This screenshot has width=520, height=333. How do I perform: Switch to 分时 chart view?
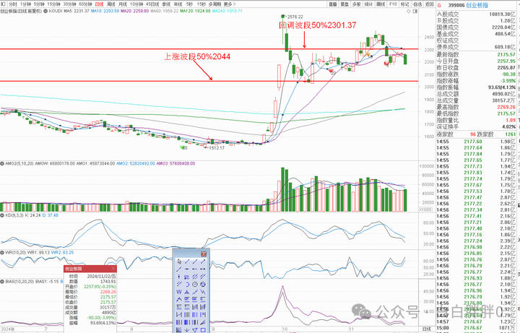(13, 4)
